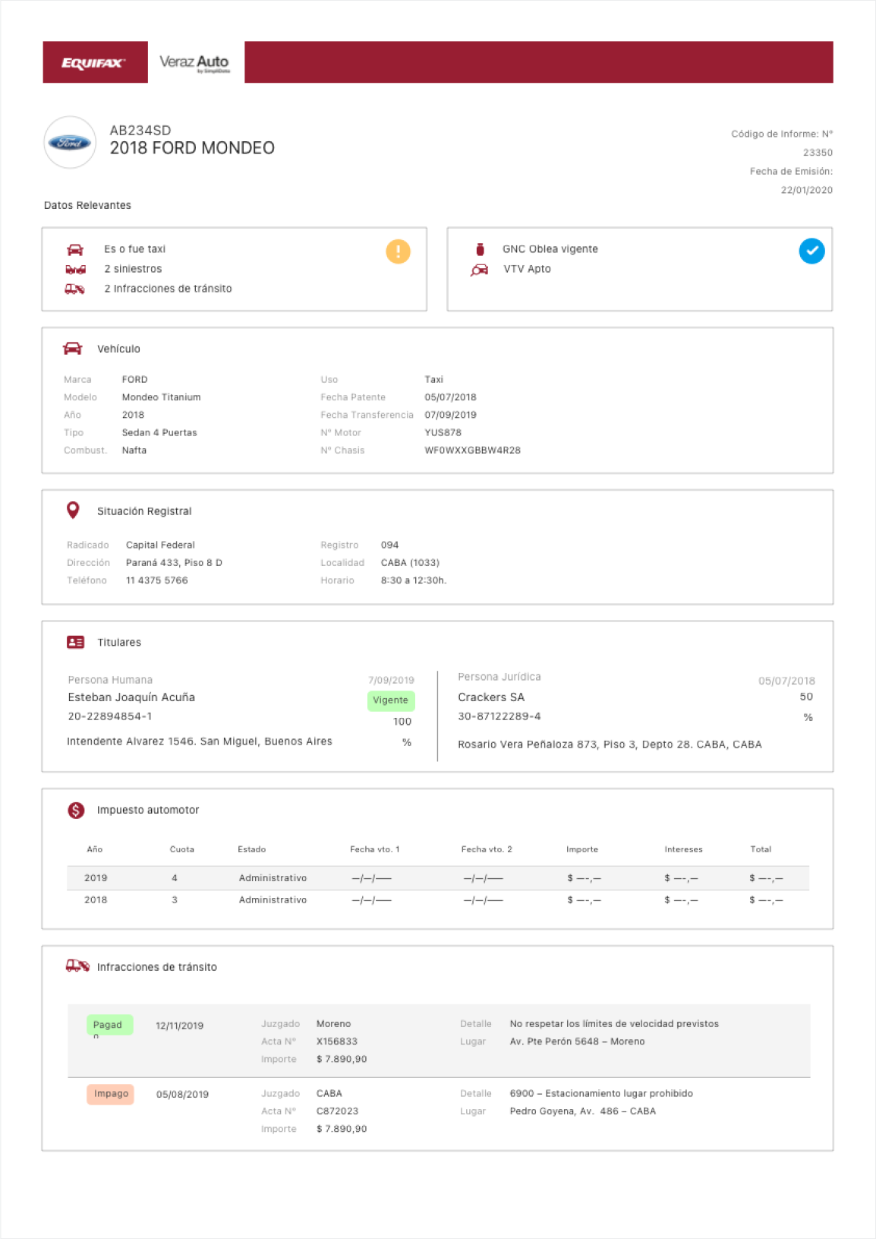Click the 'GNC Oblea vigente' text
This screenshot has height=1239, width=876.
550,249
